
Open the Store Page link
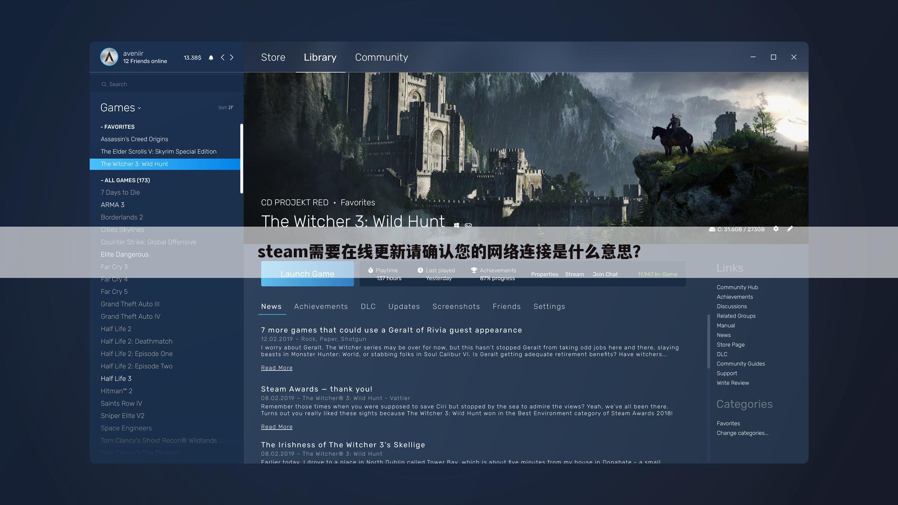[731, 345]
